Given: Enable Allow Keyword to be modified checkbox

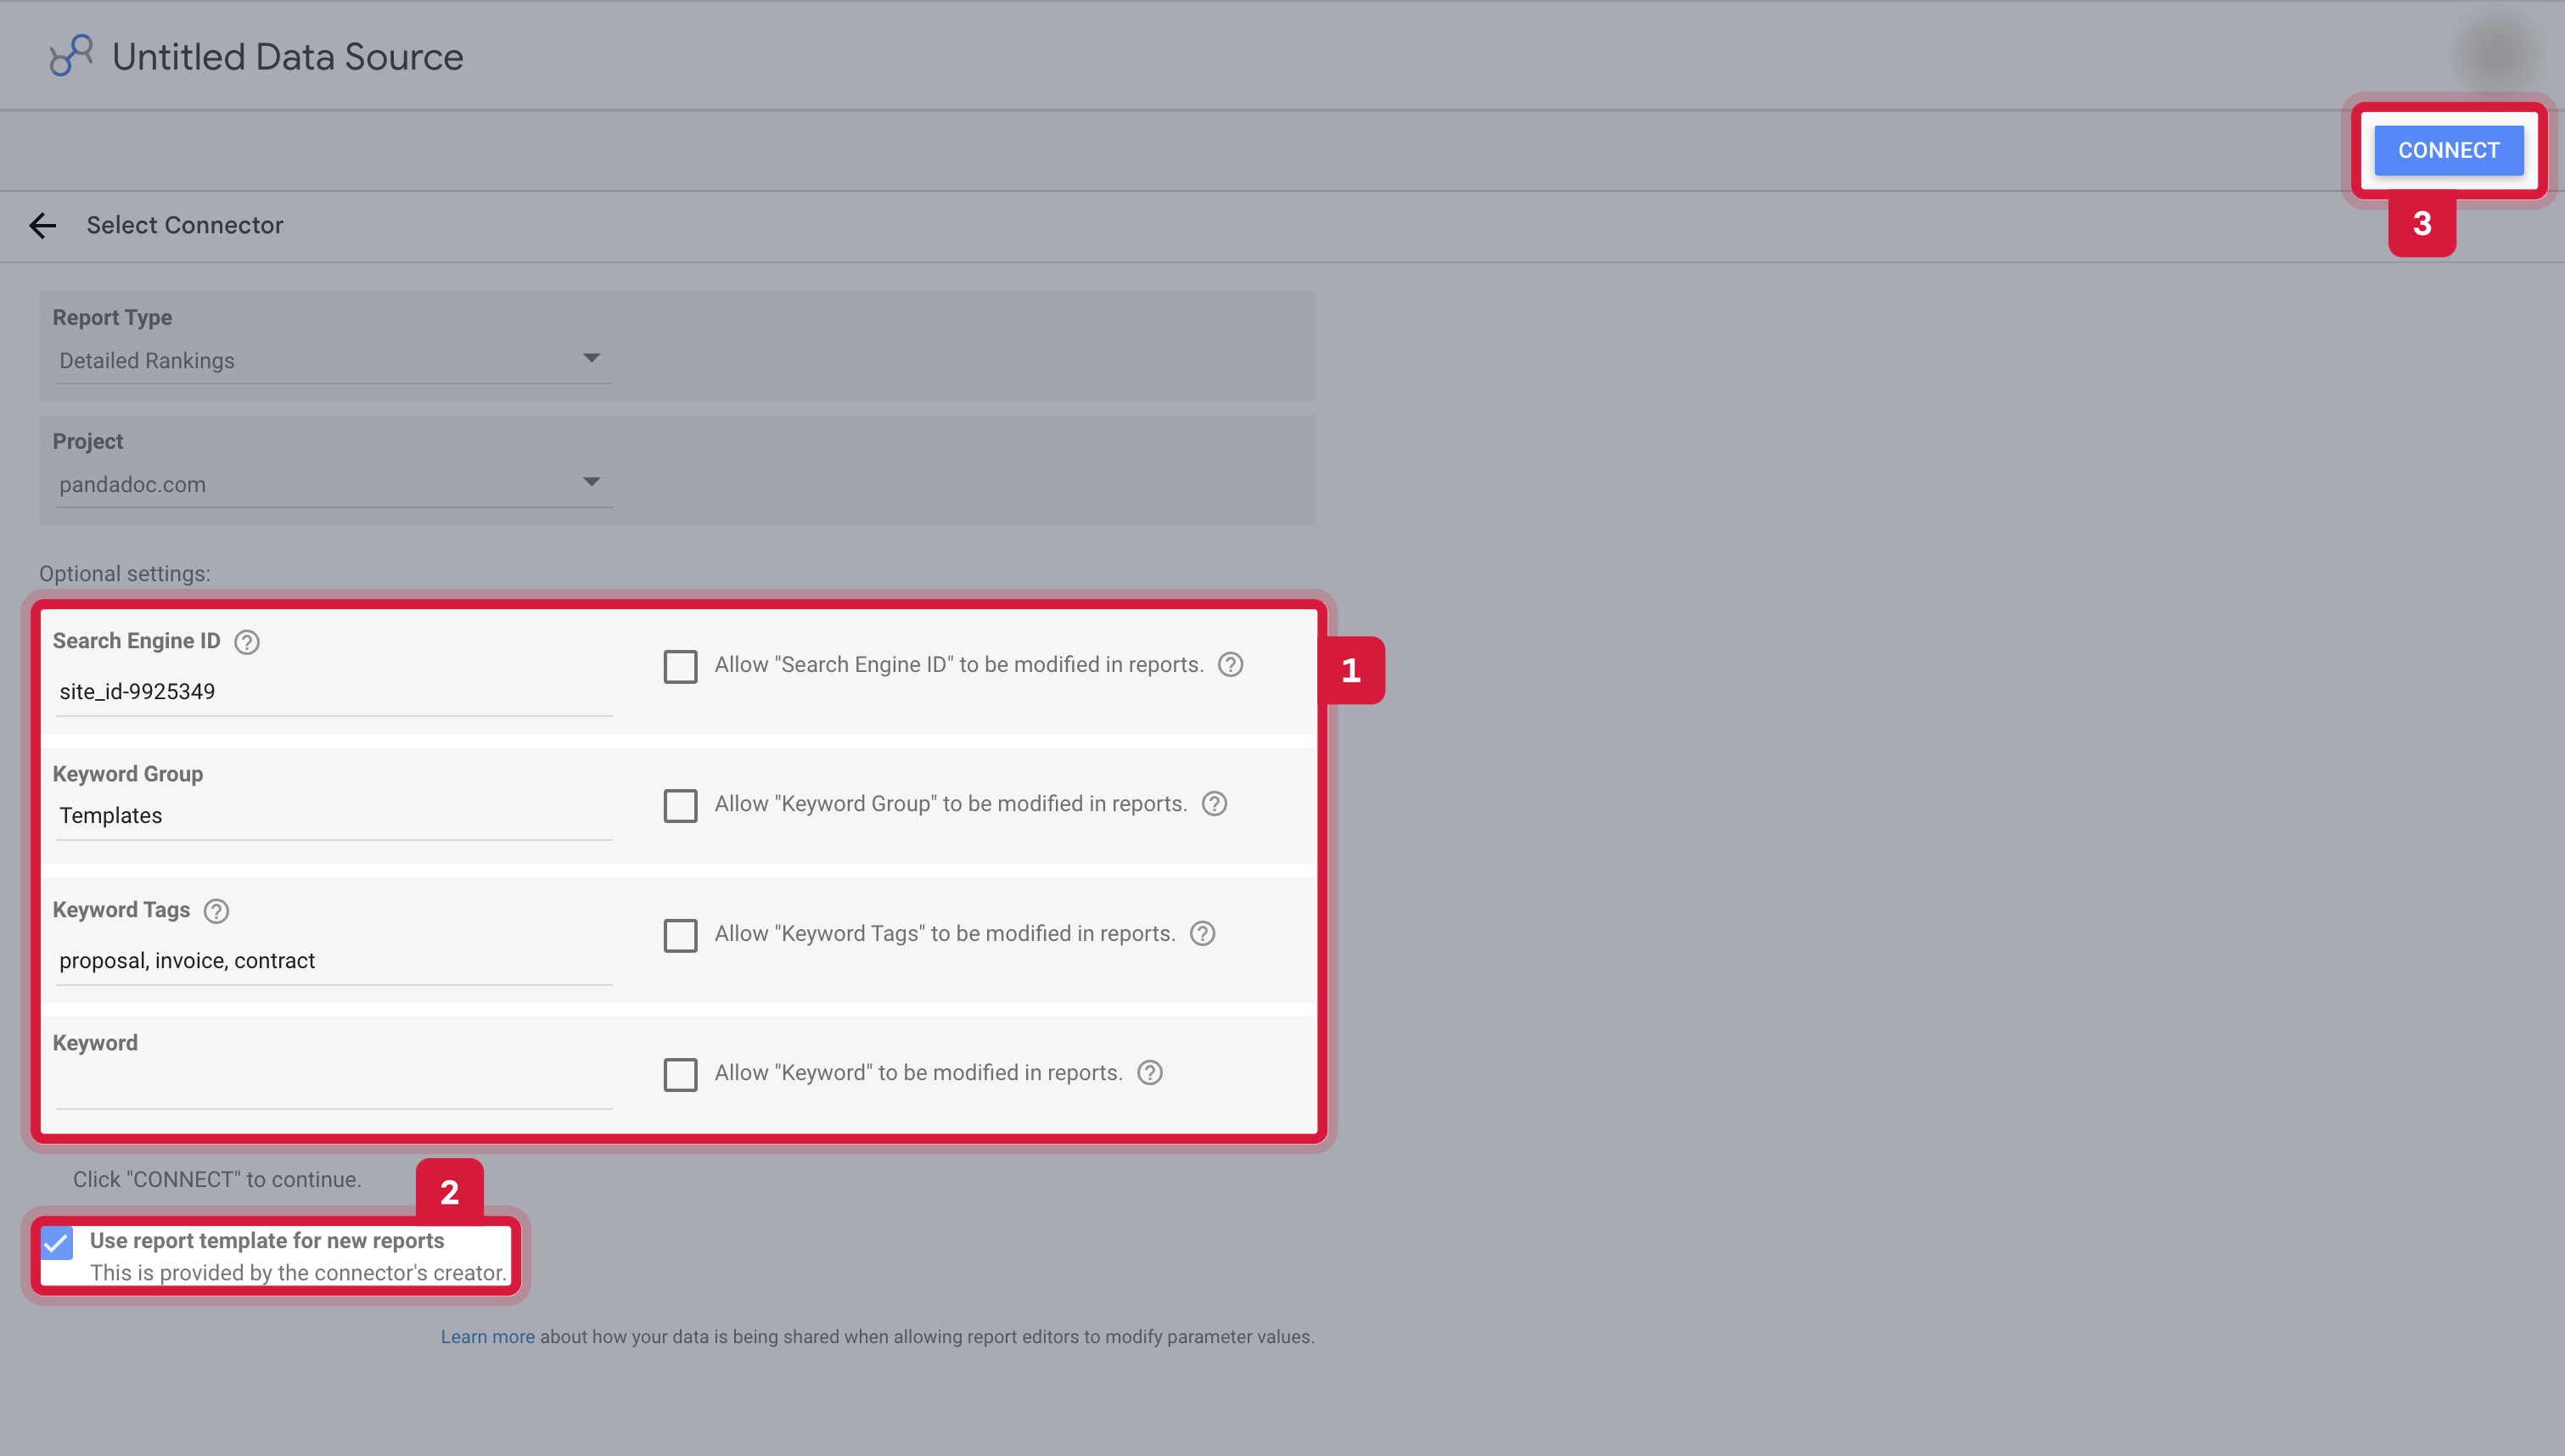Looking at the screenshot, I should click(681, 1075).
